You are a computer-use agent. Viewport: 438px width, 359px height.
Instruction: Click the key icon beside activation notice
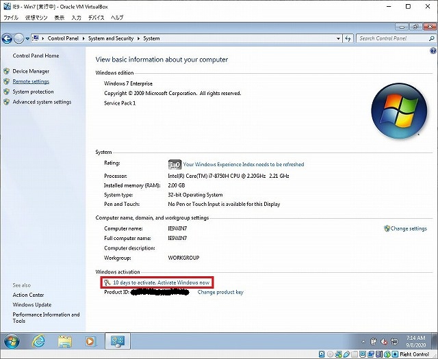pyautogui.click(x=107, y=282)
